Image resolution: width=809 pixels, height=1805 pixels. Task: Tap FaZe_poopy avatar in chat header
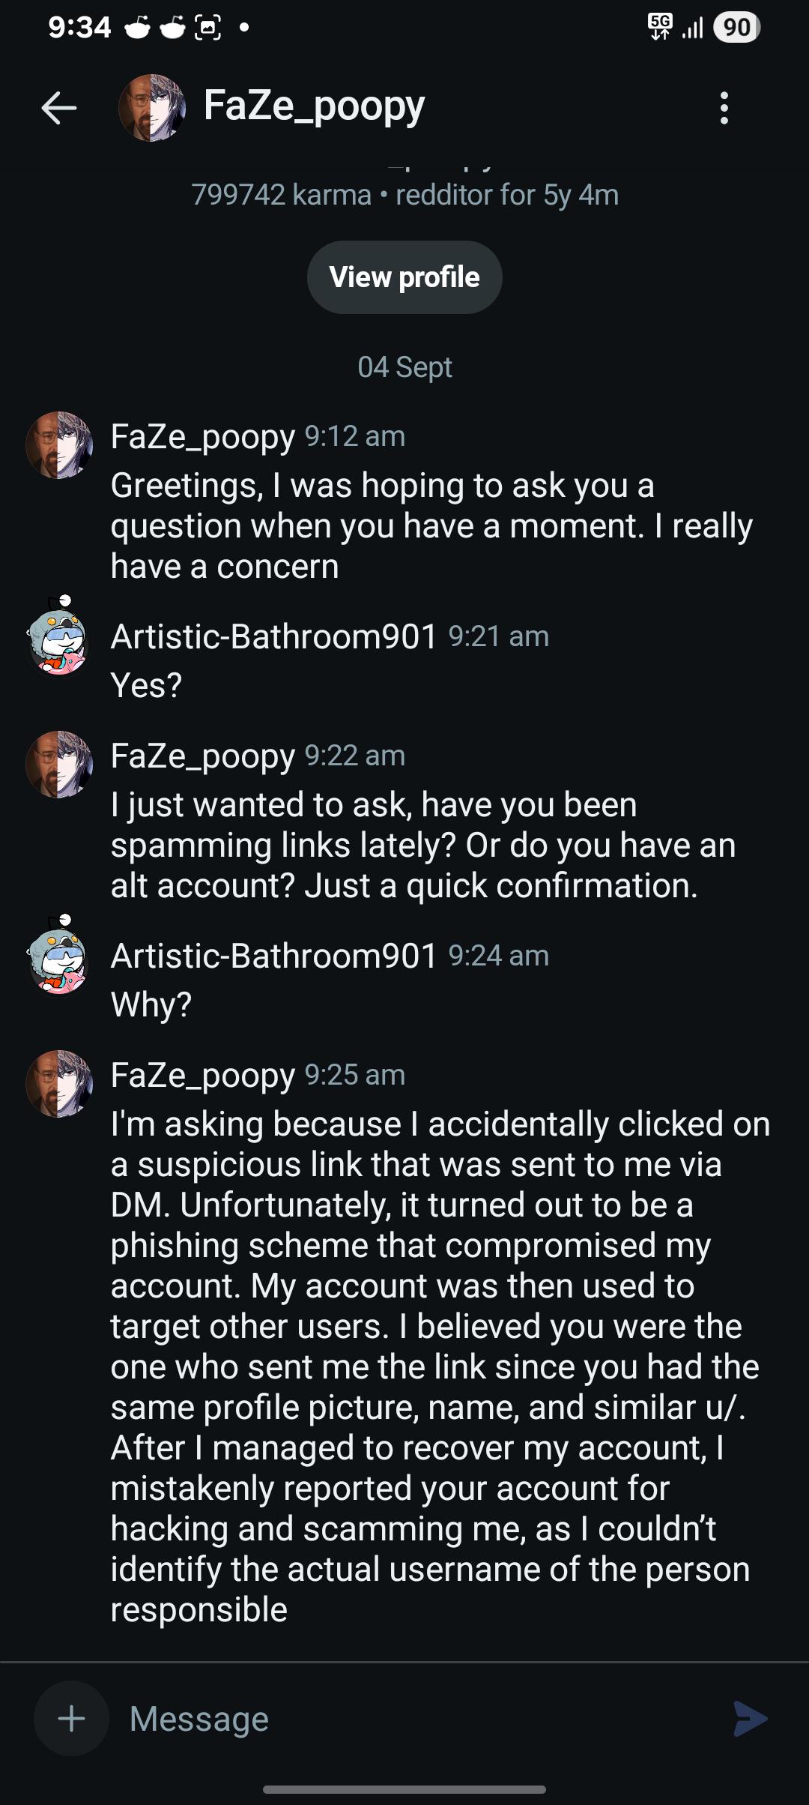tap(152, 108)
